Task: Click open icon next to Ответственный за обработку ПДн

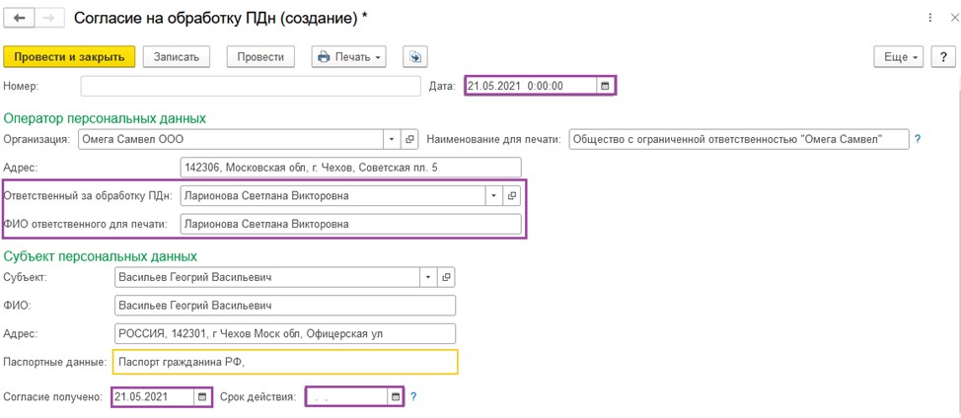Action: (x=511, y=196)
